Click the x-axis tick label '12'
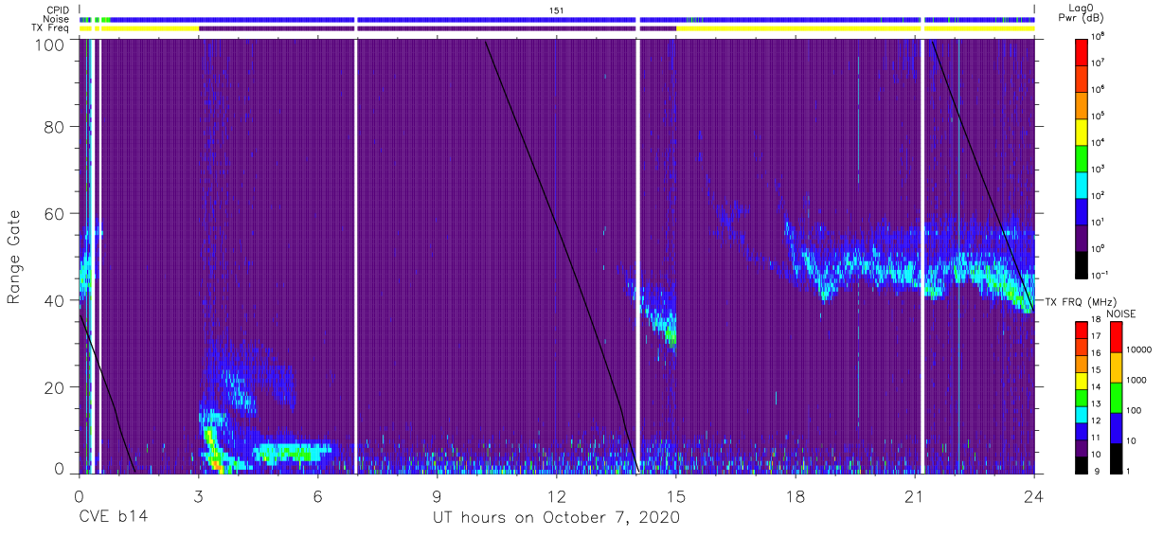 (556, 494)
